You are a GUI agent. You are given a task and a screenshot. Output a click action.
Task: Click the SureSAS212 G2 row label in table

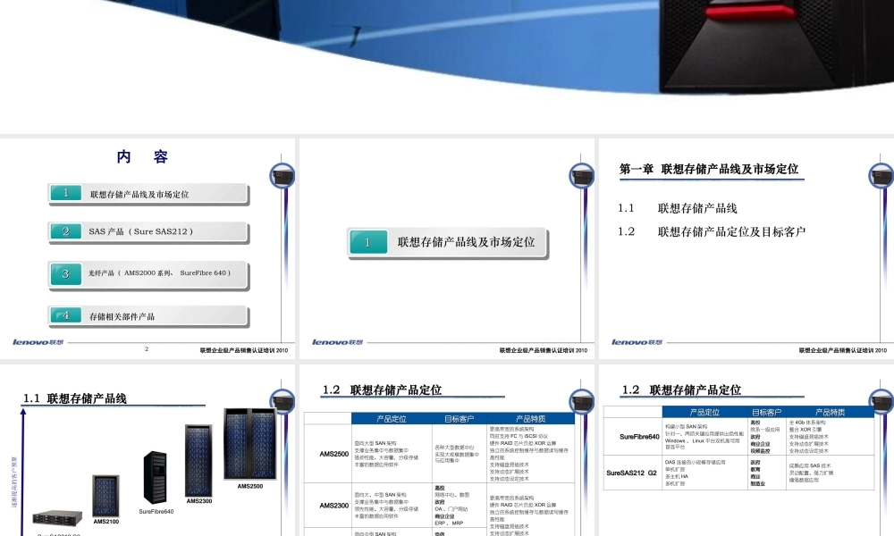(632, 473)
